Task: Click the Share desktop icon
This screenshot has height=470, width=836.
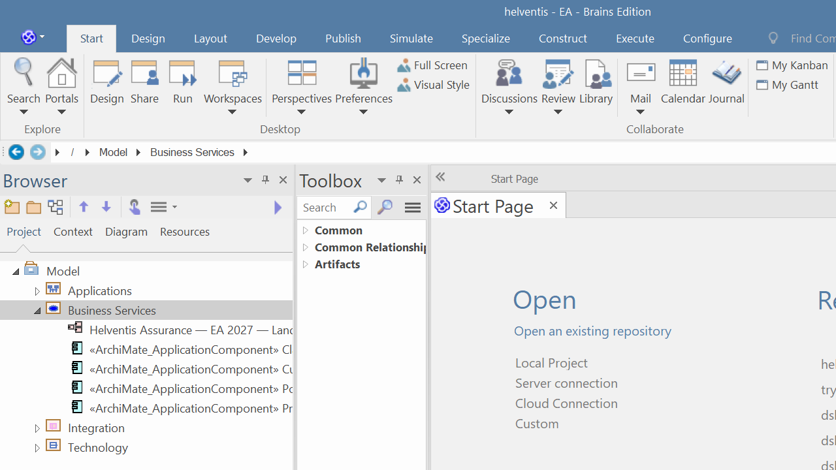Action: (x=144, y=82)
